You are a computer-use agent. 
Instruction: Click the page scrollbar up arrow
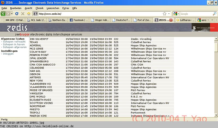click(216, 38)
